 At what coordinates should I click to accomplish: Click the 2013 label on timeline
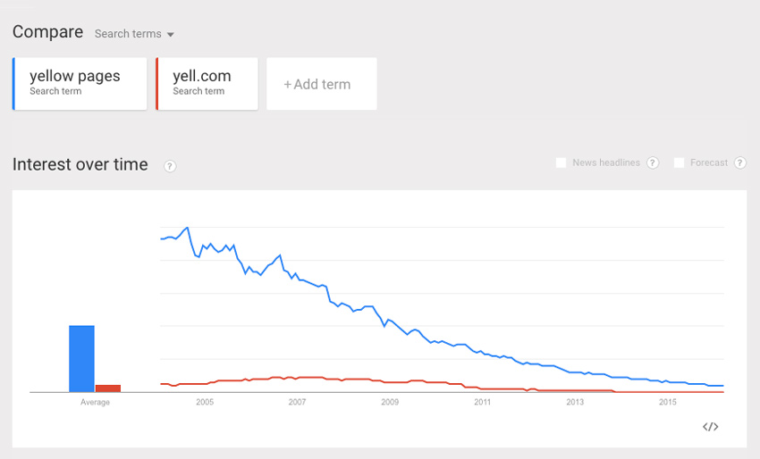[x=575, y=403]
